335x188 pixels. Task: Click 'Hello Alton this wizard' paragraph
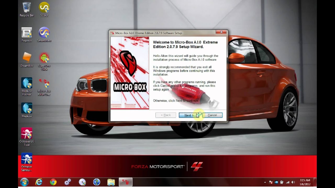coord(186,58)
